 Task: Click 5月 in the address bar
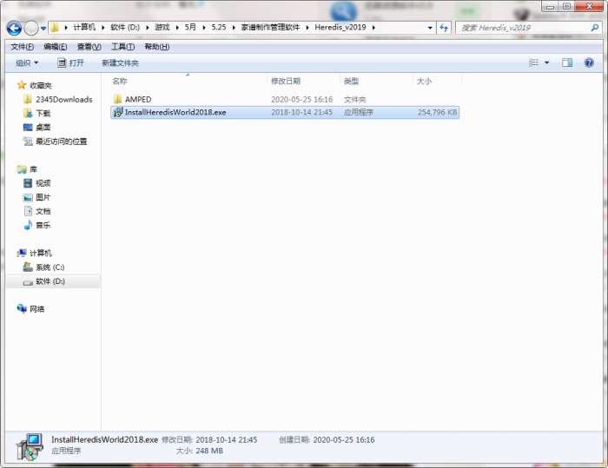(x=190, y=27)
